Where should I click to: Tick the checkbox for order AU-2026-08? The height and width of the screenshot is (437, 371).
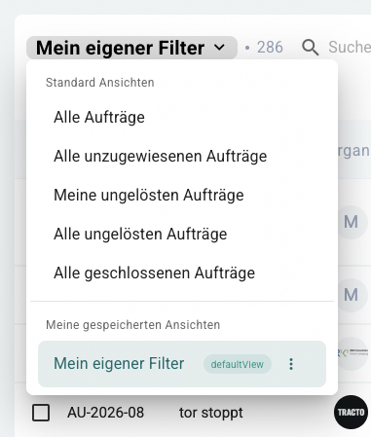(x=41, y=413)
